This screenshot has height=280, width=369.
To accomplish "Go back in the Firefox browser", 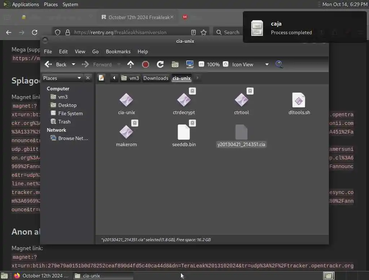I will [x=9, y=32].
